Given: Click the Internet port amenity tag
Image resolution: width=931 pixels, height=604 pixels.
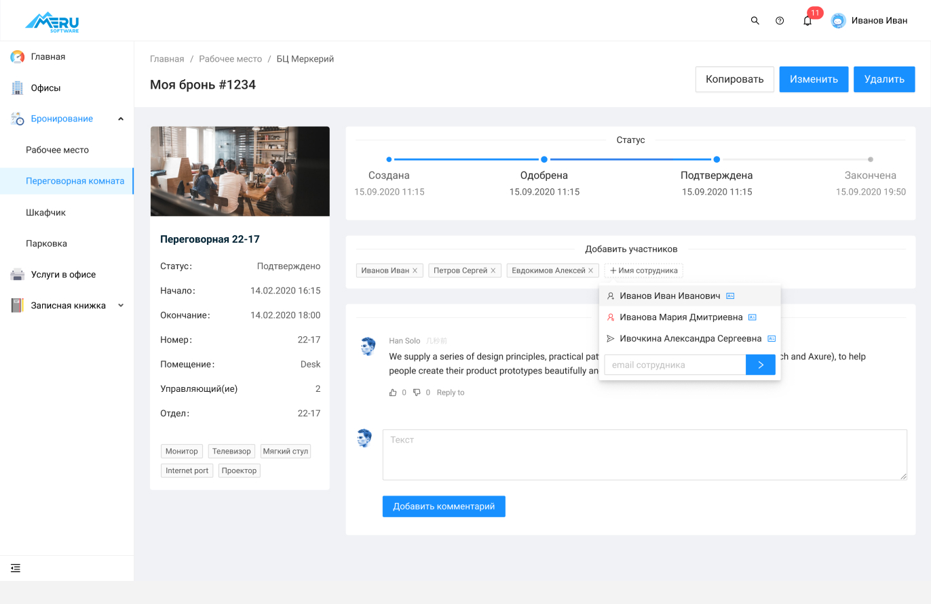Looking at the screenshot, I should click(187, 470).
